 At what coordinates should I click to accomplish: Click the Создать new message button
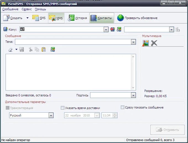(13, 18)
